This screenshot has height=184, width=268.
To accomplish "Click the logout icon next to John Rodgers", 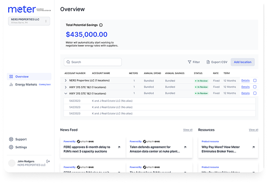I will [48, 161].
